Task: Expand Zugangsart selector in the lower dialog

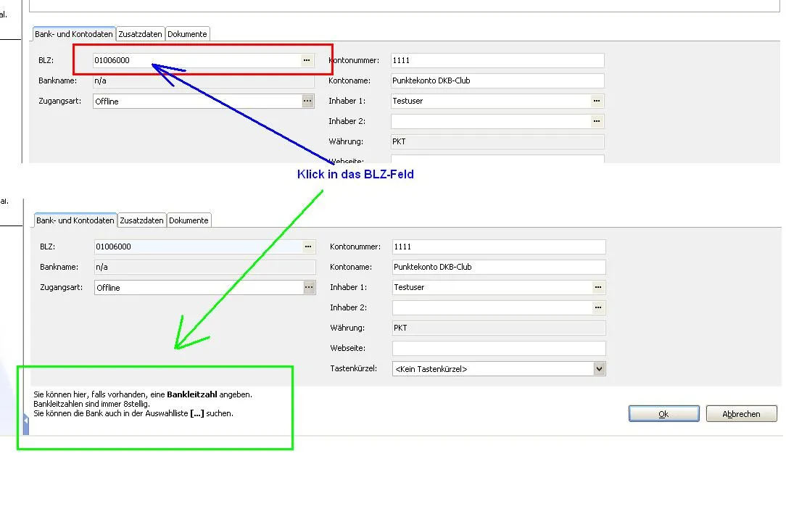Action: click(x=309, y=288)
